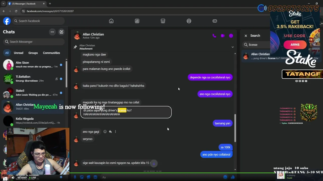Image resolution: width=323 pixels, height=181 pixels.
Task: Open the Gaming controller icon
Action: [215, 21]
